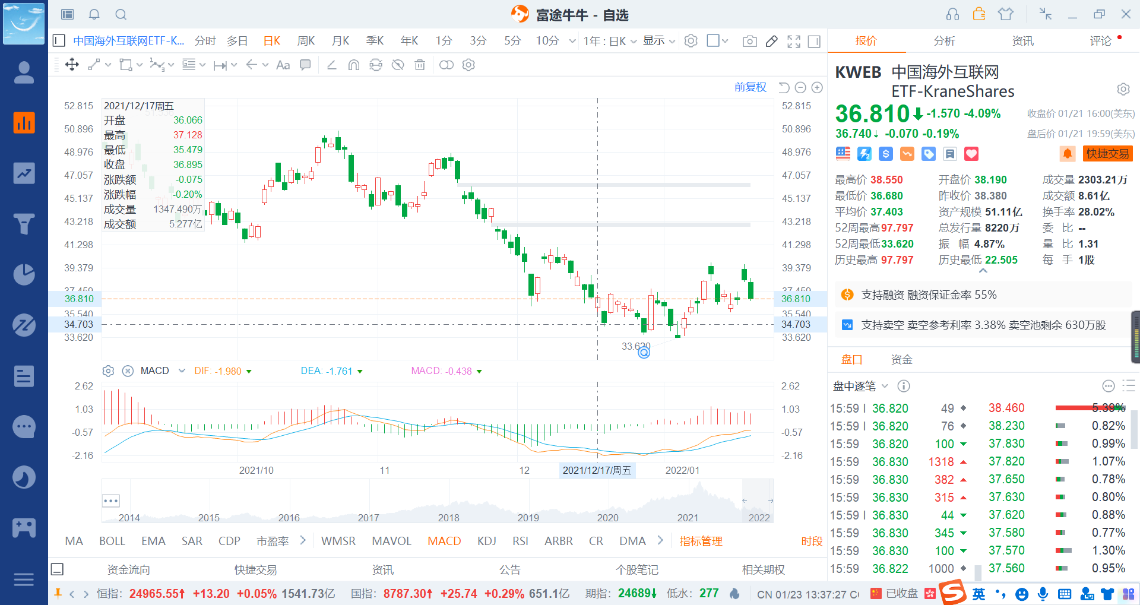Take a chart screenshot with camera icon
The image size is (1140, 605).
pos(750,41)
